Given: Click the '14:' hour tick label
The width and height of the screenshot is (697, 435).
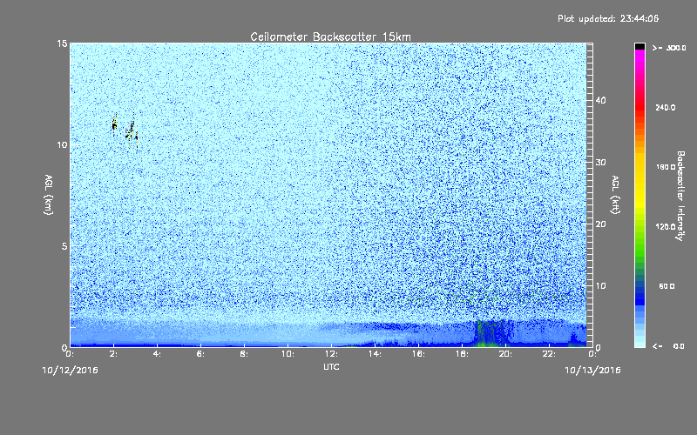Looking at the screenshot, I should [x=375, y=354].
